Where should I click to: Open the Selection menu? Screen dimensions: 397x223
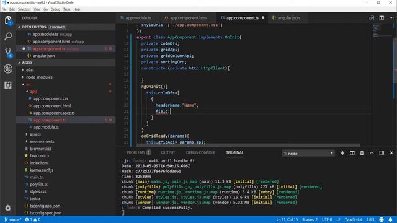pyautogui.click(x=24, y=9)
